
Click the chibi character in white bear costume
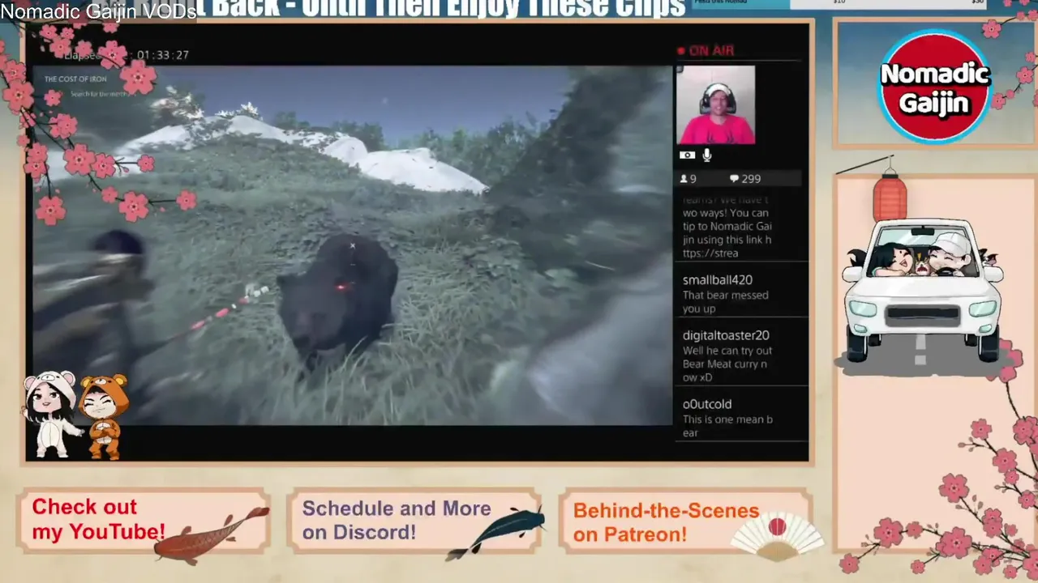pos(51,415)
